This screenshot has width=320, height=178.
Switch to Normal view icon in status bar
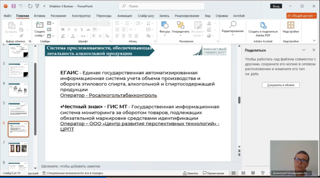(x=233, y=173)
